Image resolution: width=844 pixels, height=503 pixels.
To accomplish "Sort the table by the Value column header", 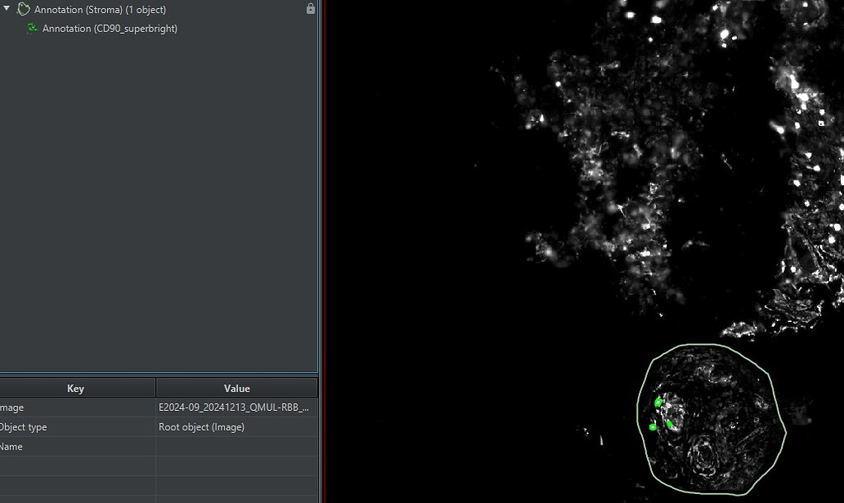I will coord(237,388).
